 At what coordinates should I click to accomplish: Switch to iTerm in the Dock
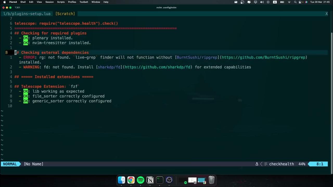[160, 180]
